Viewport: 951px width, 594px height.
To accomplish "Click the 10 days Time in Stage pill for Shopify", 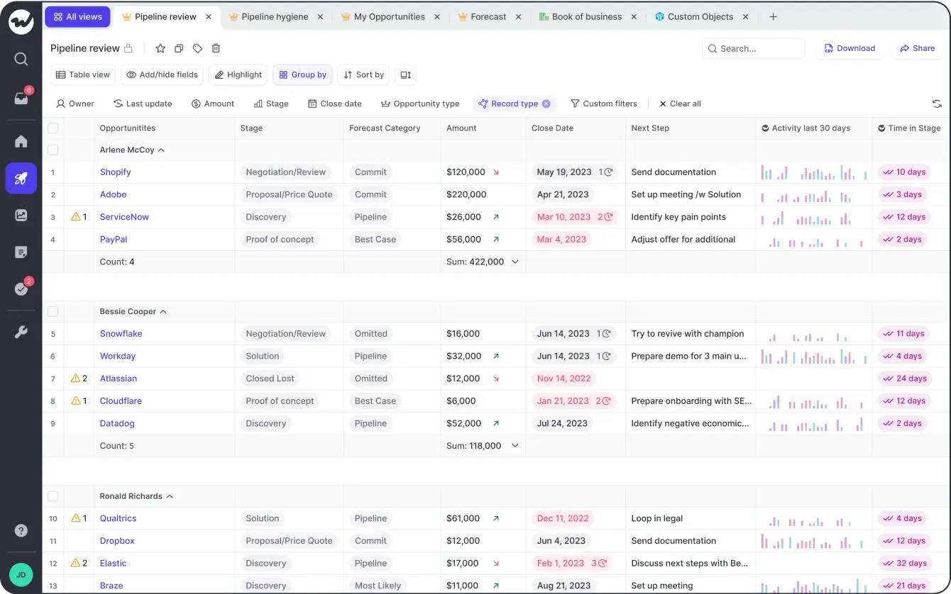I will tap(904, 172).
